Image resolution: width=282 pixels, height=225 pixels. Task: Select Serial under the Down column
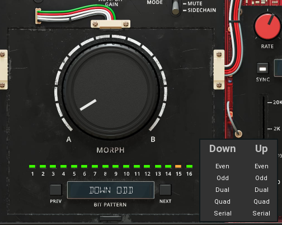pyautogui.click(x=223, y=213)
